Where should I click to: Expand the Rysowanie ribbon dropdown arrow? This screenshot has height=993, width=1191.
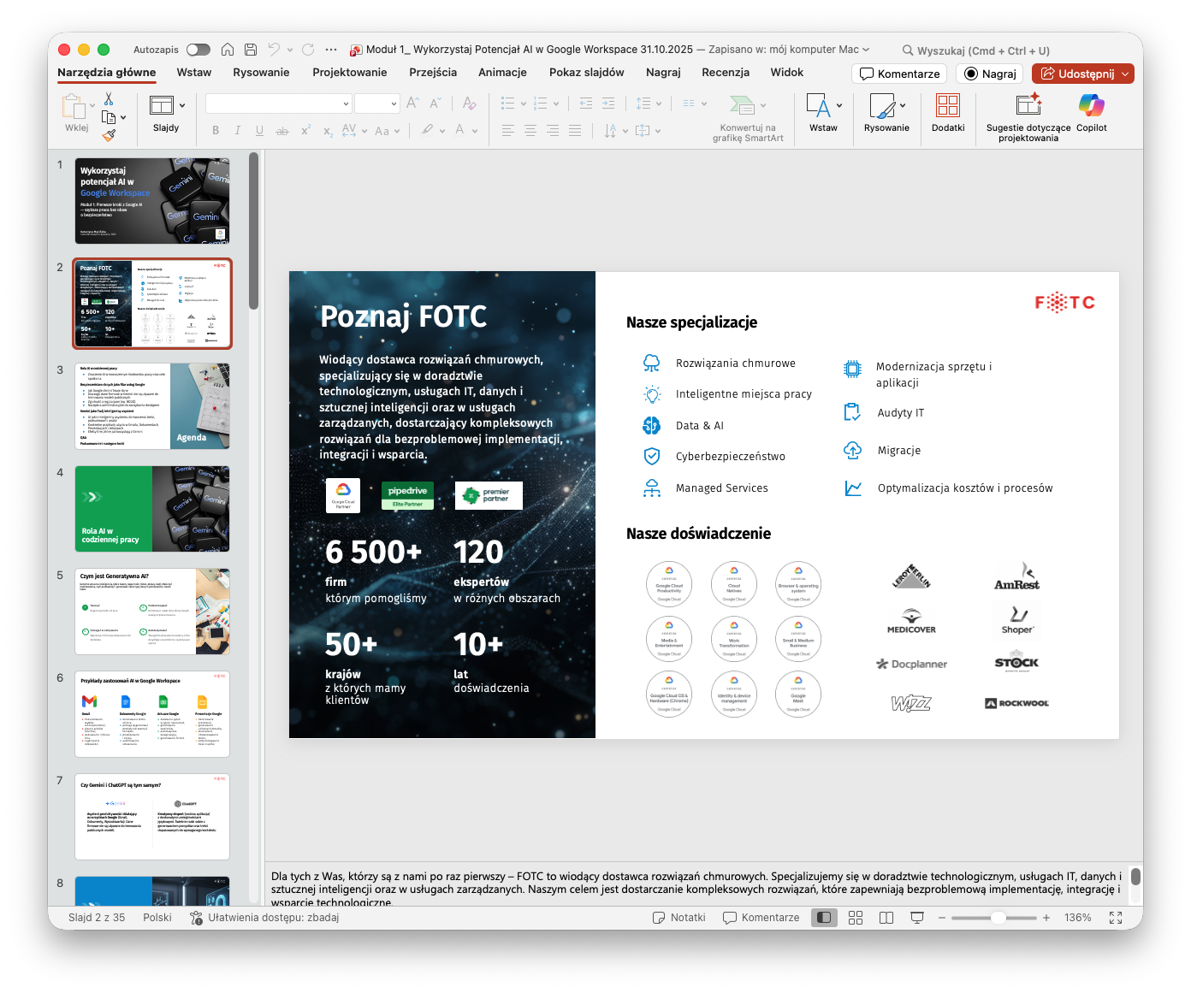pos(903,105)
